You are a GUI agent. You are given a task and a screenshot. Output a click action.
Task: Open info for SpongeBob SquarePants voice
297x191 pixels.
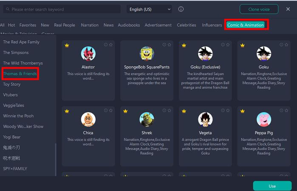(x=164, y=45)
